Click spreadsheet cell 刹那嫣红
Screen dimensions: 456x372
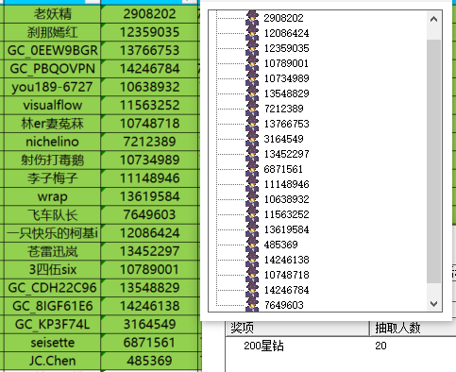coord(52,32)
